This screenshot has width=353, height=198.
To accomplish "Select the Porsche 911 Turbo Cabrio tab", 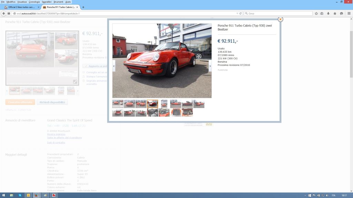I will (61, 7).
